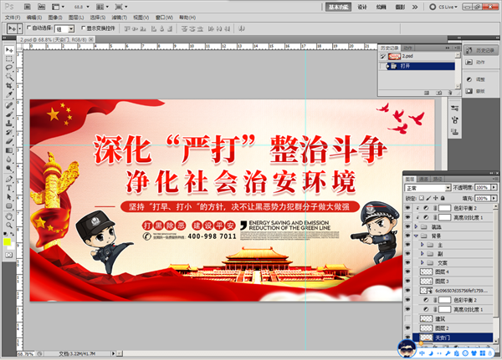The width and height of the screenshot is (502, 360).
Task: Click the lock position icon in Layers
Action: [436, 198]
